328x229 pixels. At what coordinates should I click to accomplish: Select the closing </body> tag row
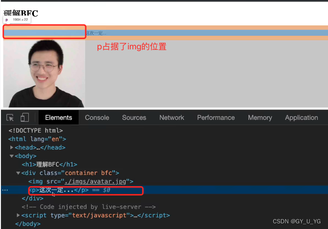click(x=28, y=224)
